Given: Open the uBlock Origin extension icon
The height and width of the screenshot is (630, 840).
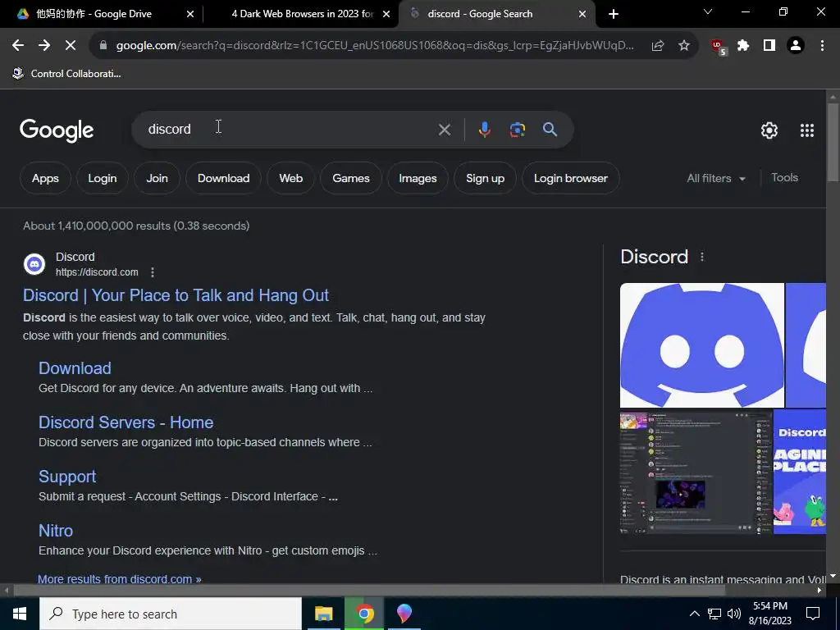Looking at the screenshot, I should coord(718,47).
